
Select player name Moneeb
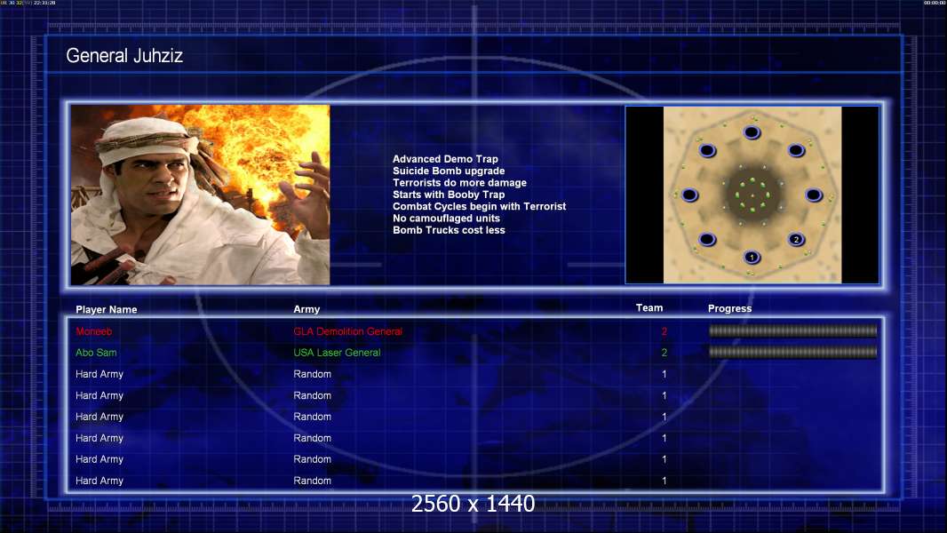point(94,331)
